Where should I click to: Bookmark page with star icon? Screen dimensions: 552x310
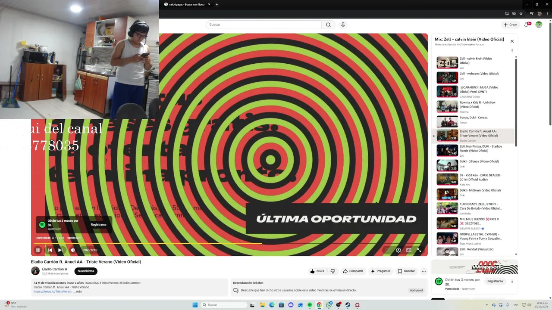coord(521,14)
